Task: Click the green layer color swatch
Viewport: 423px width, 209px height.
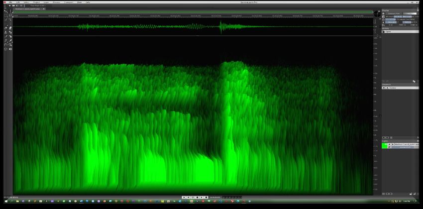Action: tap(384, 145)
